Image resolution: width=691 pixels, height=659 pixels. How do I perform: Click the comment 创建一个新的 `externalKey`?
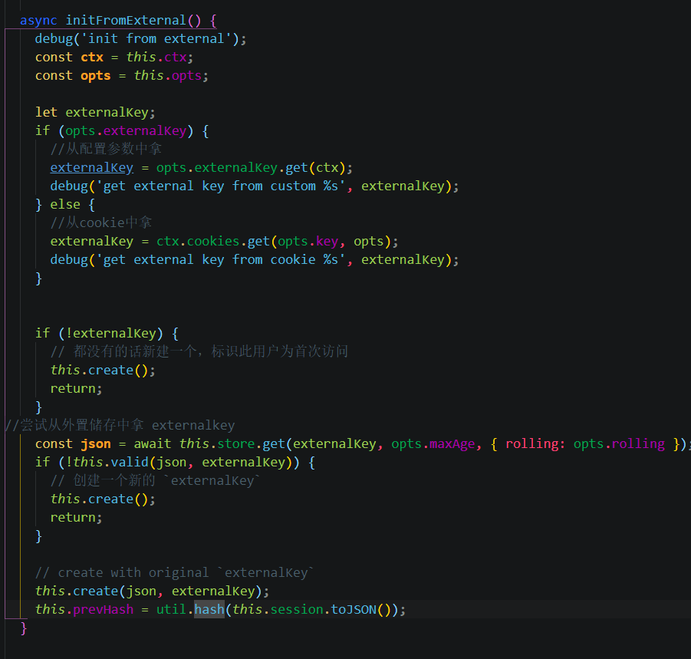pos(156,480)
